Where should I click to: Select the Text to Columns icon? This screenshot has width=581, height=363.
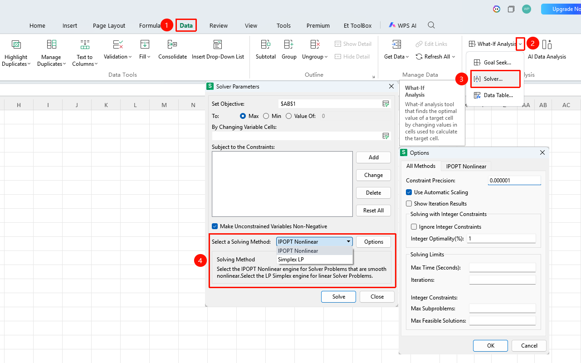(85, 44)
